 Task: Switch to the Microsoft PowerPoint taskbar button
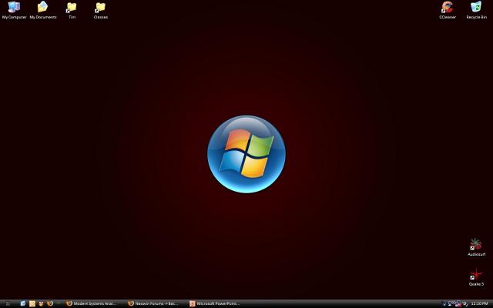coord(215,303)
